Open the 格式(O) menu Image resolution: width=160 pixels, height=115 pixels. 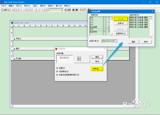click(x=27, y=6)
